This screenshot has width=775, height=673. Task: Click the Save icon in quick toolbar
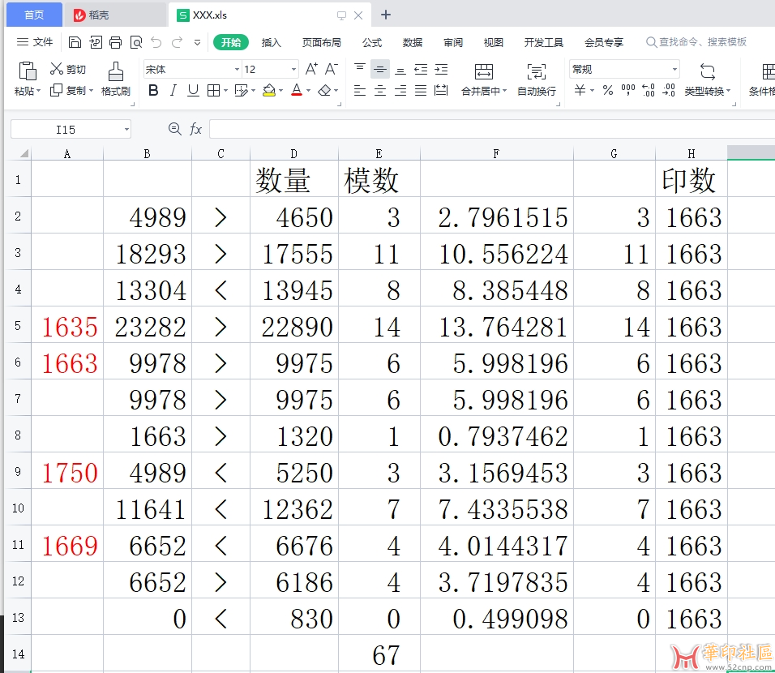click(75, 42)
